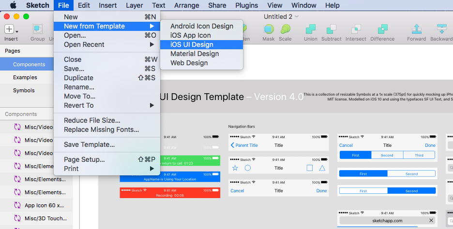Select the App Icon 60 x... layer row

pyautogui.click(x=36, y=205)
